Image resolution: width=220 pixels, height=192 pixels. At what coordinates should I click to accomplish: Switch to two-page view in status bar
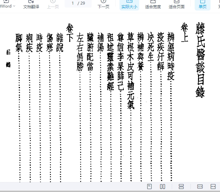(x=163, y=186)
